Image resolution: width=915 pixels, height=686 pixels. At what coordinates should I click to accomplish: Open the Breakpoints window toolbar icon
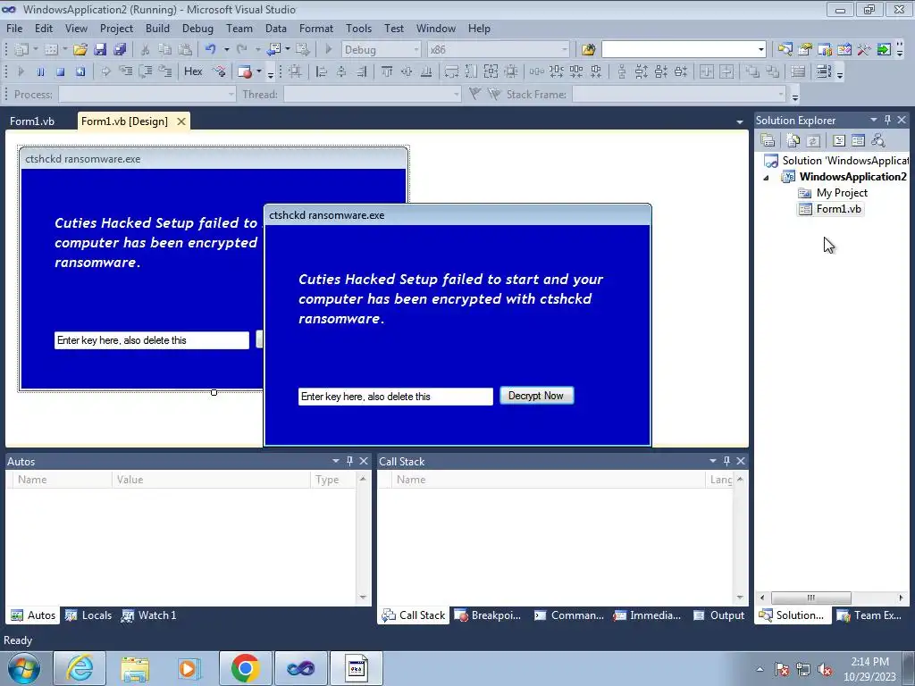245,71
